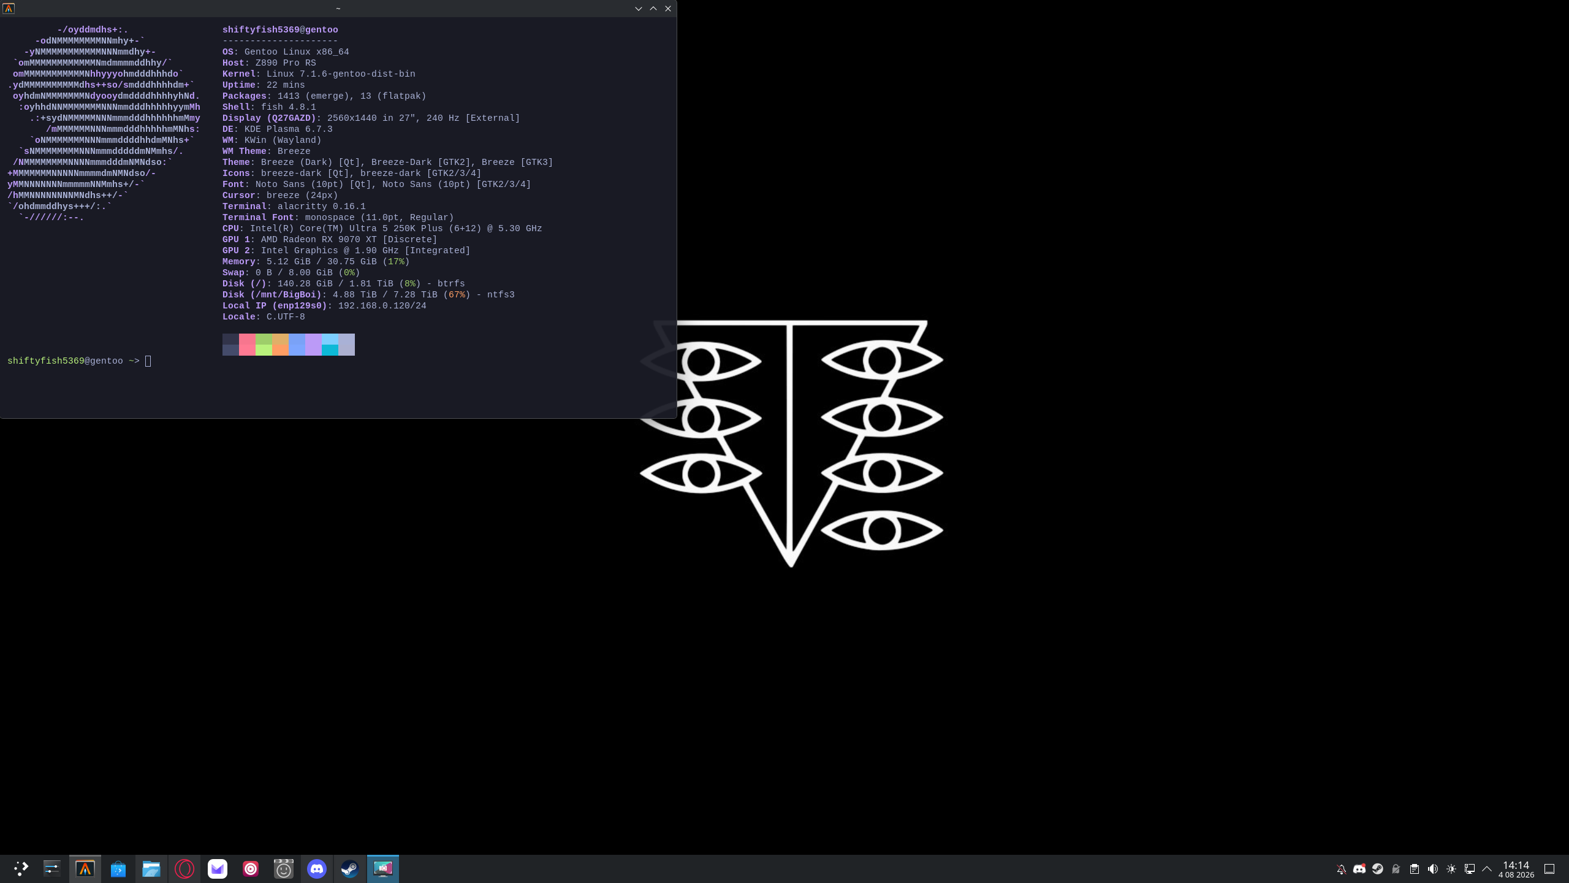Image resolution: width=1569 pixels, height=883 pixels.
Task: Click the "WM: KWin (Wayland)" line
Action: tap(272, 140)
